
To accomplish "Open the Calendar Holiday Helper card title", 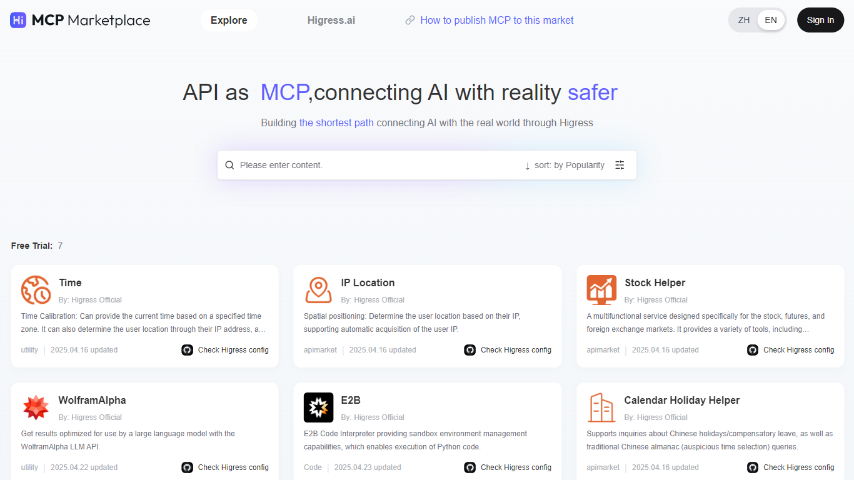I will tap(681, 400).
